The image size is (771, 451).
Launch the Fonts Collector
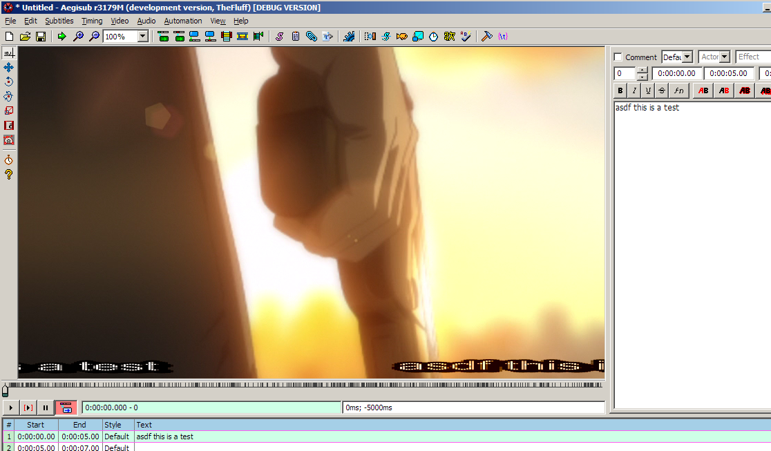click(x=327, y=37)
